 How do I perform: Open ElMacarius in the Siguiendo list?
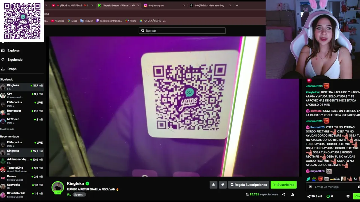point(22,104)
